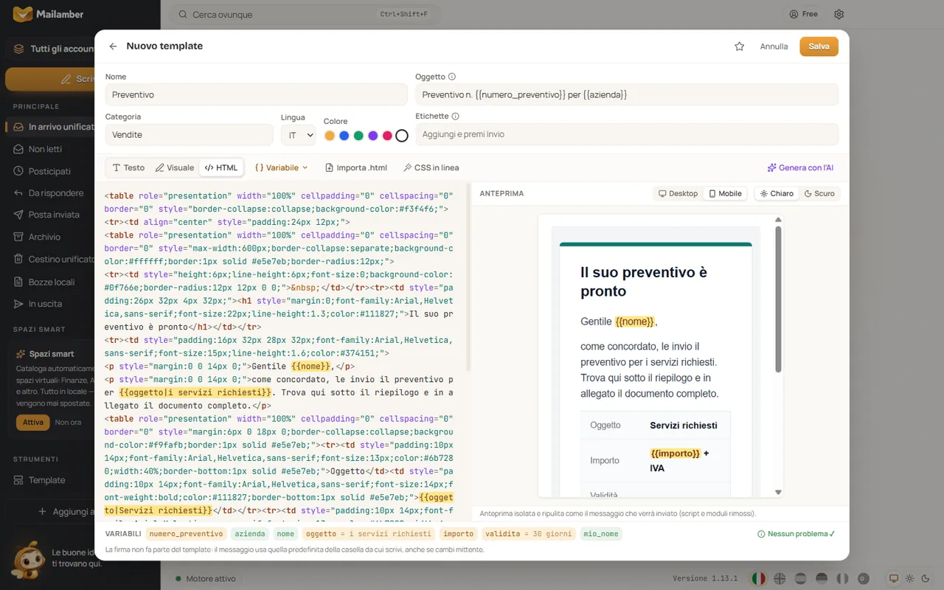Pick the purple color swatch
944x590 pixels.
pos(373,136)
